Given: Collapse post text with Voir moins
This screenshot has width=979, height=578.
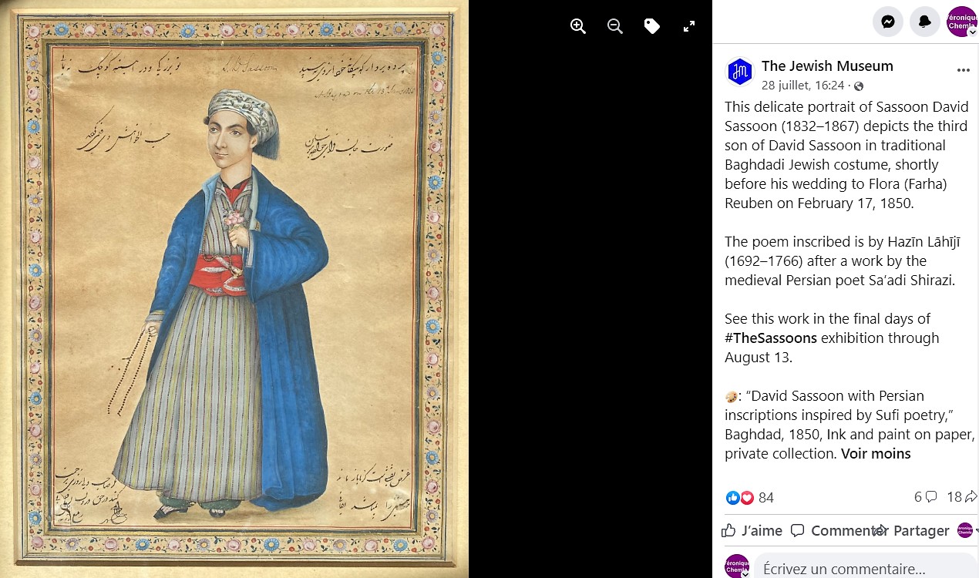Looking at the screenshot, I should (876, 454).
